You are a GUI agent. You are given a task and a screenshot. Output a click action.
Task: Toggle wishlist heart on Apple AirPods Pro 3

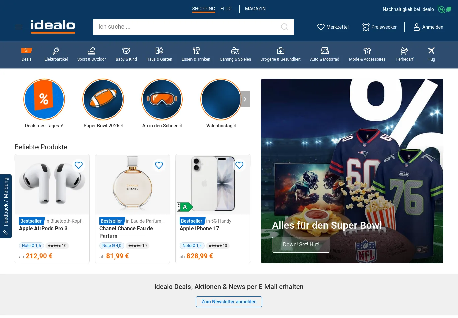[x=79, y=165]
